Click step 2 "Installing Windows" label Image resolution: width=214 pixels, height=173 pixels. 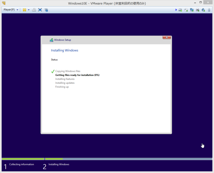tap(59, 164)
